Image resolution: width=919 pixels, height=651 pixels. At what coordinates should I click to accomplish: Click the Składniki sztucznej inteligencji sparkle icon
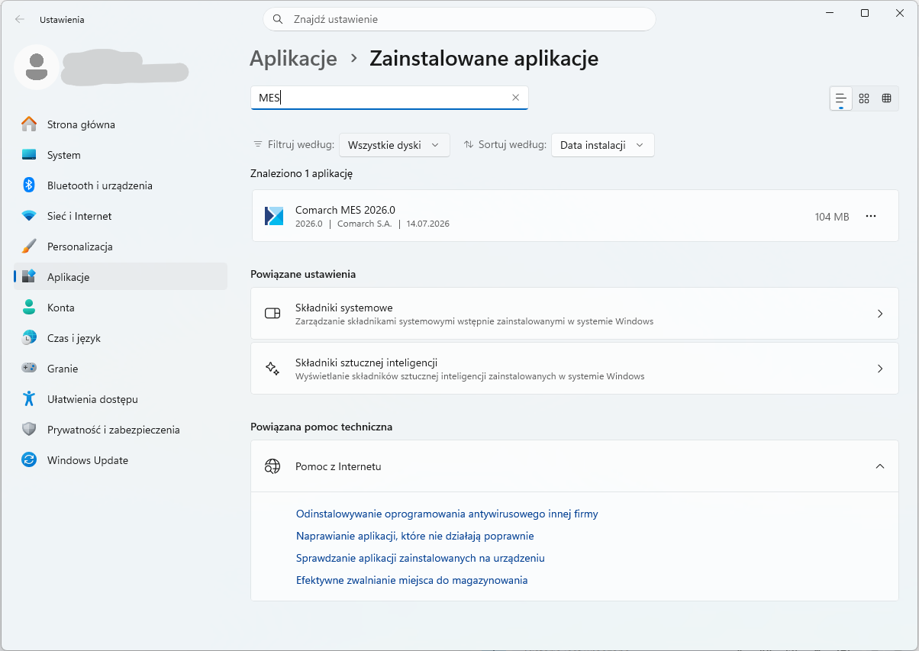tap(272, 369)
